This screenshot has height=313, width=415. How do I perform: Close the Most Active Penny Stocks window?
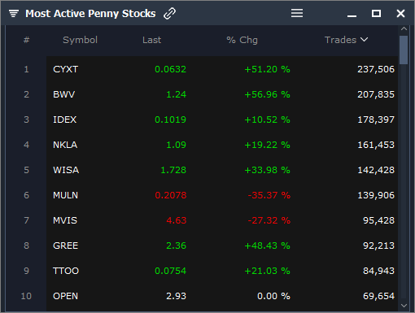pos(400,13)
